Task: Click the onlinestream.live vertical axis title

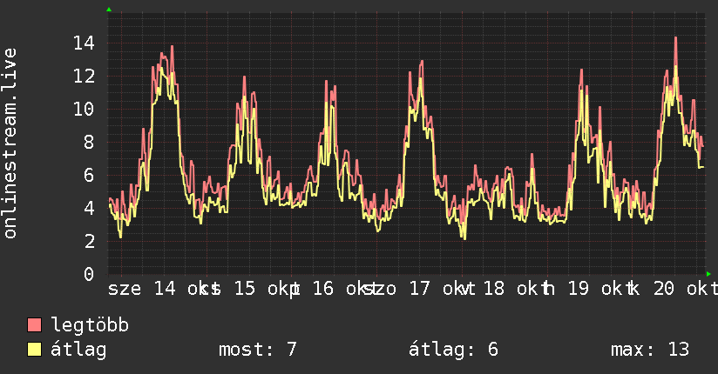Action: pyautogui.click(x=10, y=144)
